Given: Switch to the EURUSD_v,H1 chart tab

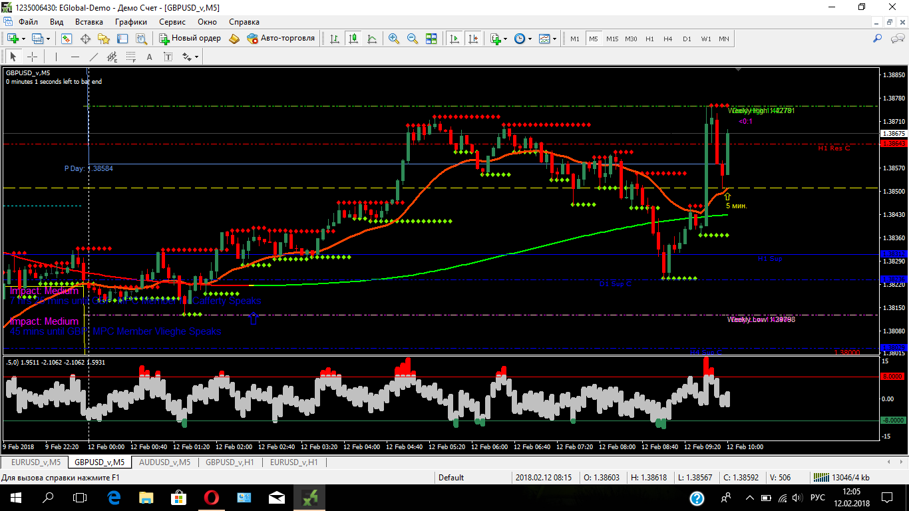Looking at the screenshot, I should 293,462.
